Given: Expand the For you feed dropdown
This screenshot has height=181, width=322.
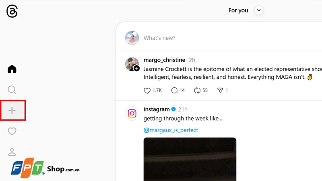Looking at the screenshot, I should [x=259, y=10].
